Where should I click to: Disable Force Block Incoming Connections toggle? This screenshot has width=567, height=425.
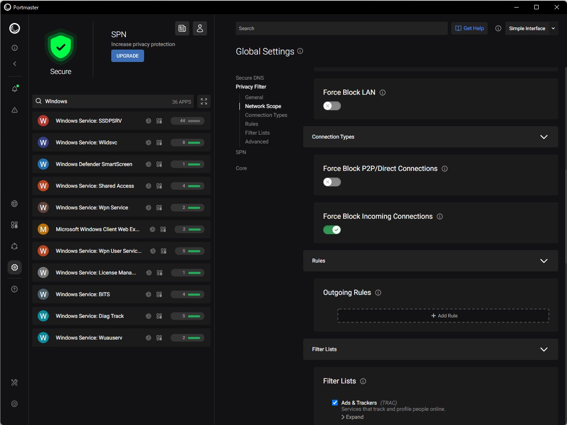tap(332, 230)
